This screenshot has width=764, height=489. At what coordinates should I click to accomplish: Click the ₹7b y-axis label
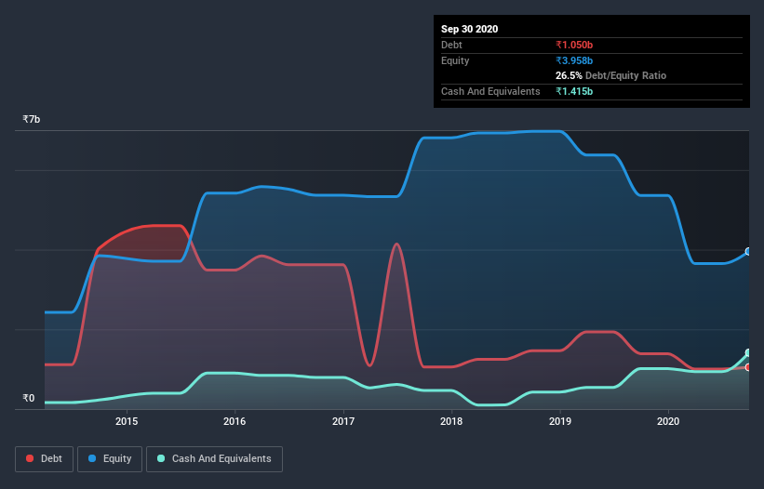[x=32, y=119]
